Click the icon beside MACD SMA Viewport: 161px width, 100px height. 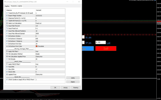coord(7,72)
